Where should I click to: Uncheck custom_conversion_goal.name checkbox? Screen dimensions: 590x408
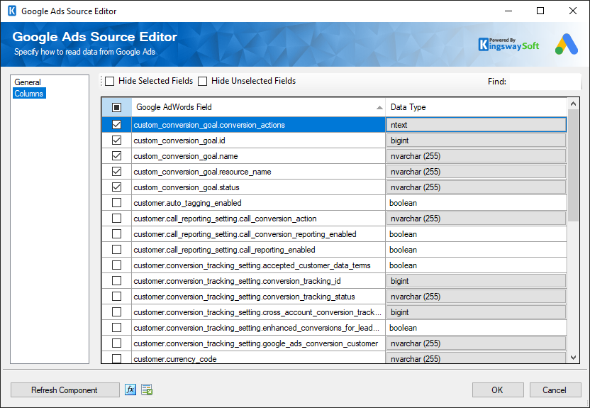(116, 156)
